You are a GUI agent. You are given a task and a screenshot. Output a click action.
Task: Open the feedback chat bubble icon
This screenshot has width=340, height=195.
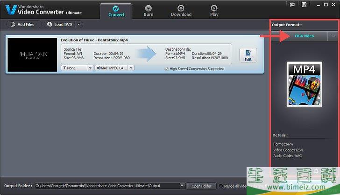[292, 5]
